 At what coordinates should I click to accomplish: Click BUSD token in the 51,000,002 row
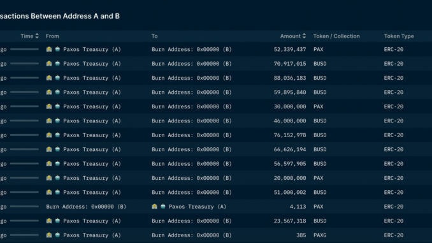click(x=320, y=192)
